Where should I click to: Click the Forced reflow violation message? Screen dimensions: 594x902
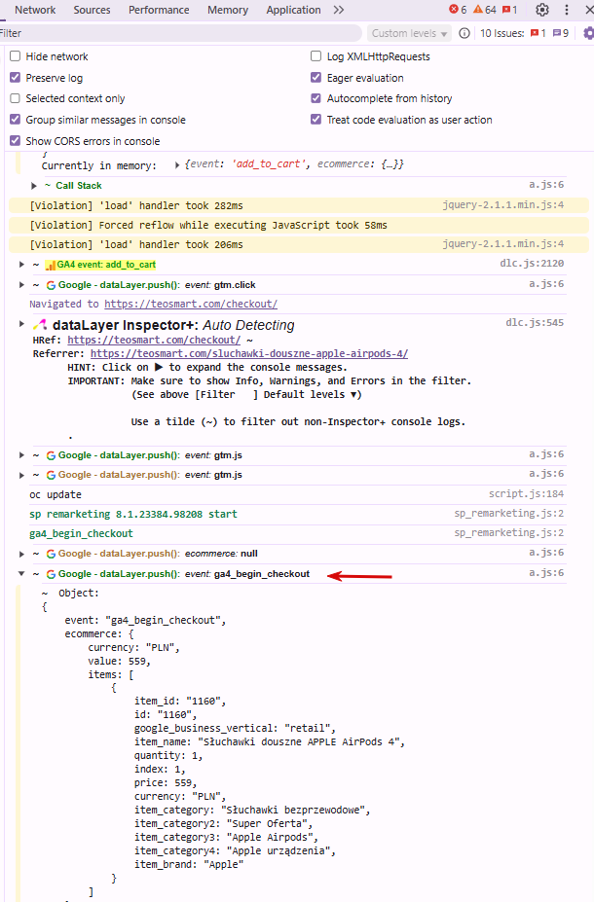pyautogui.click(x=208, y=225)
